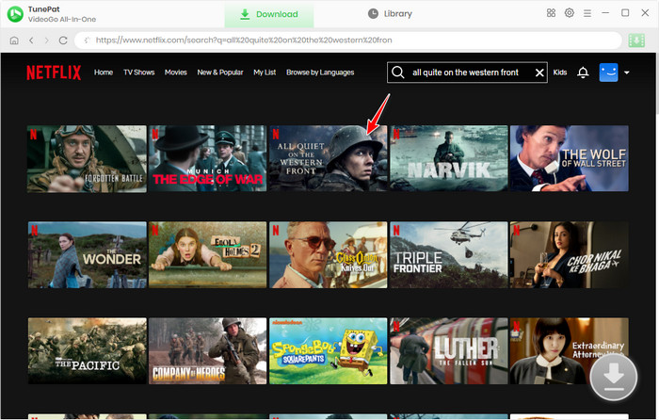Open SpongeBob SquarePants thumbnail
Screen dimensions: 659x420
pyautogui.click(x=329, y=351)
